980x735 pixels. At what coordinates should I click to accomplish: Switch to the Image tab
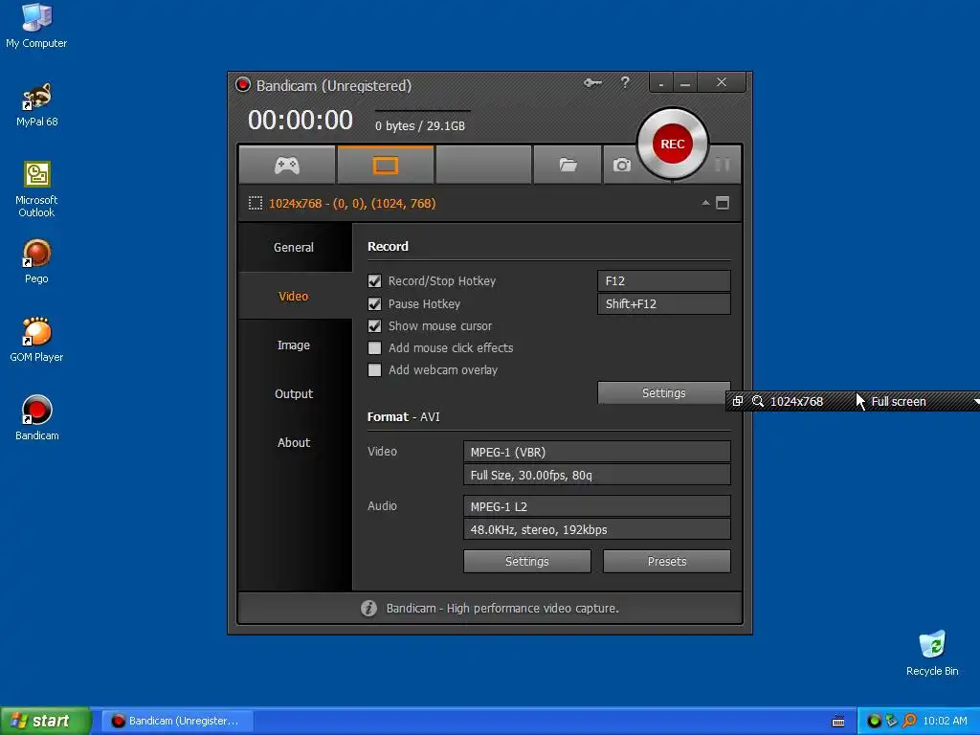point(294,345)
